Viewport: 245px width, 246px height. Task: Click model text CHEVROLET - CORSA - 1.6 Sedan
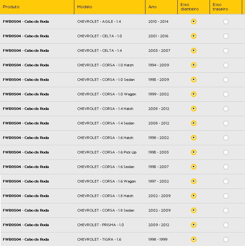click(106, 167)
